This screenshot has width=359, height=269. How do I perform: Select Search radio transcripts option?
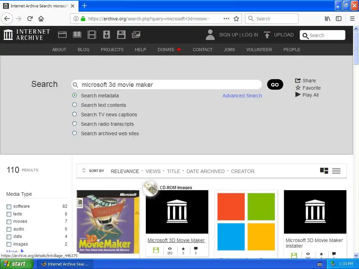pyautogui.click(x=74, y=124)
